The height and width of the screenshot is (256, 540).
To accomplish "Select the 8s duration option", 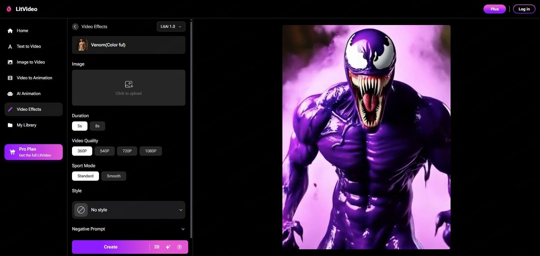I will 97,126.
